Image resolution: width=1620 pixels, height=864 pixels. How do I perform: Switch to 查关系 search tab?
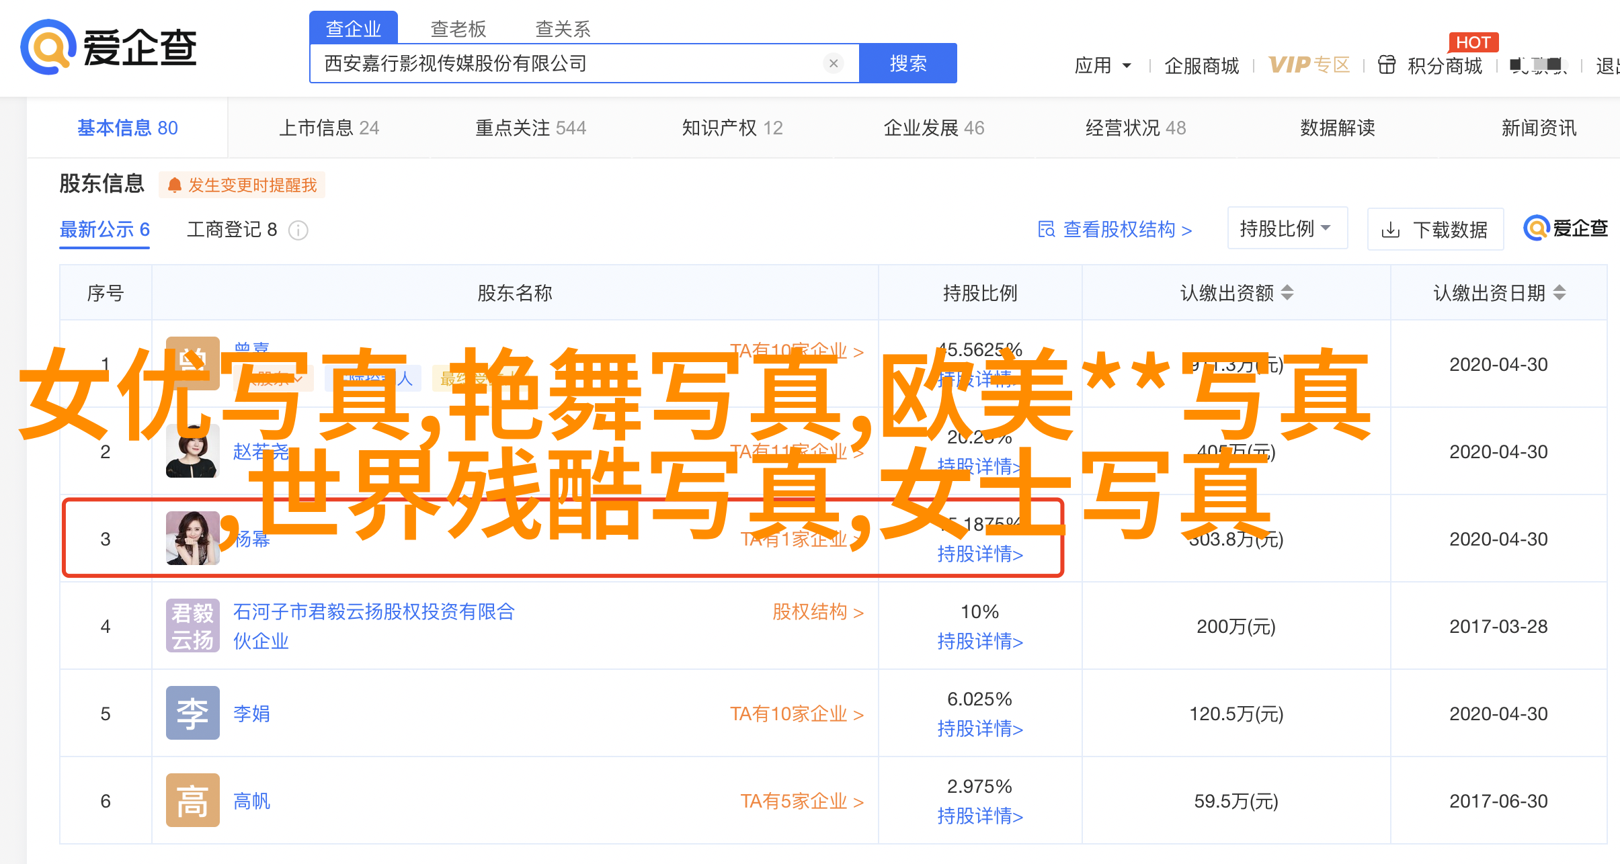(x=563, y=29)
